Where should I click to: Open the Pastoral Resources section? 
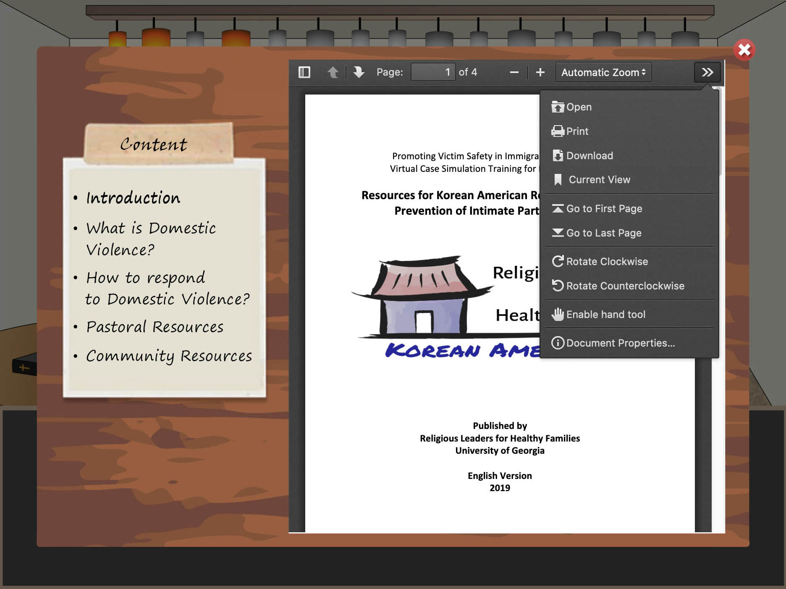[155, 327]
